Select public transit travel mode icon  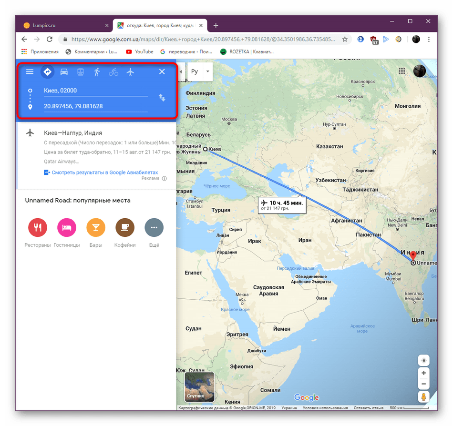coord(81,71)
